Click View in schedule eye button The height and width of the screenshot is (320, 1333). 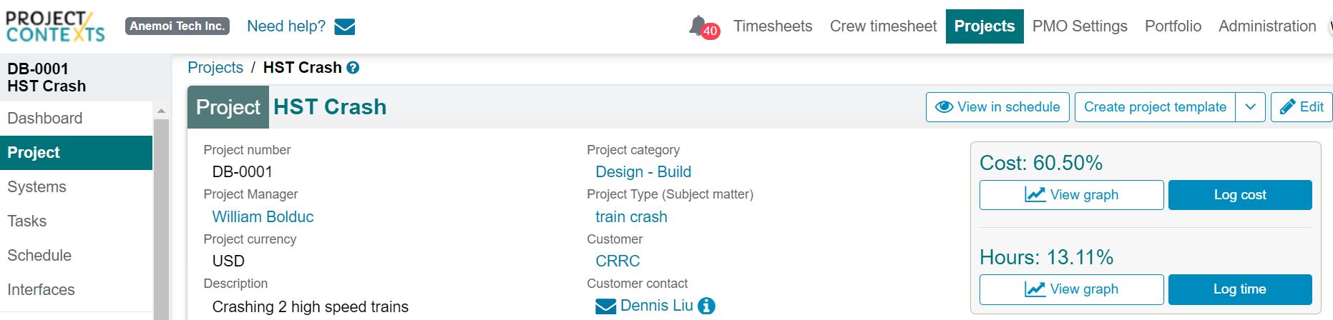[997, 107]
